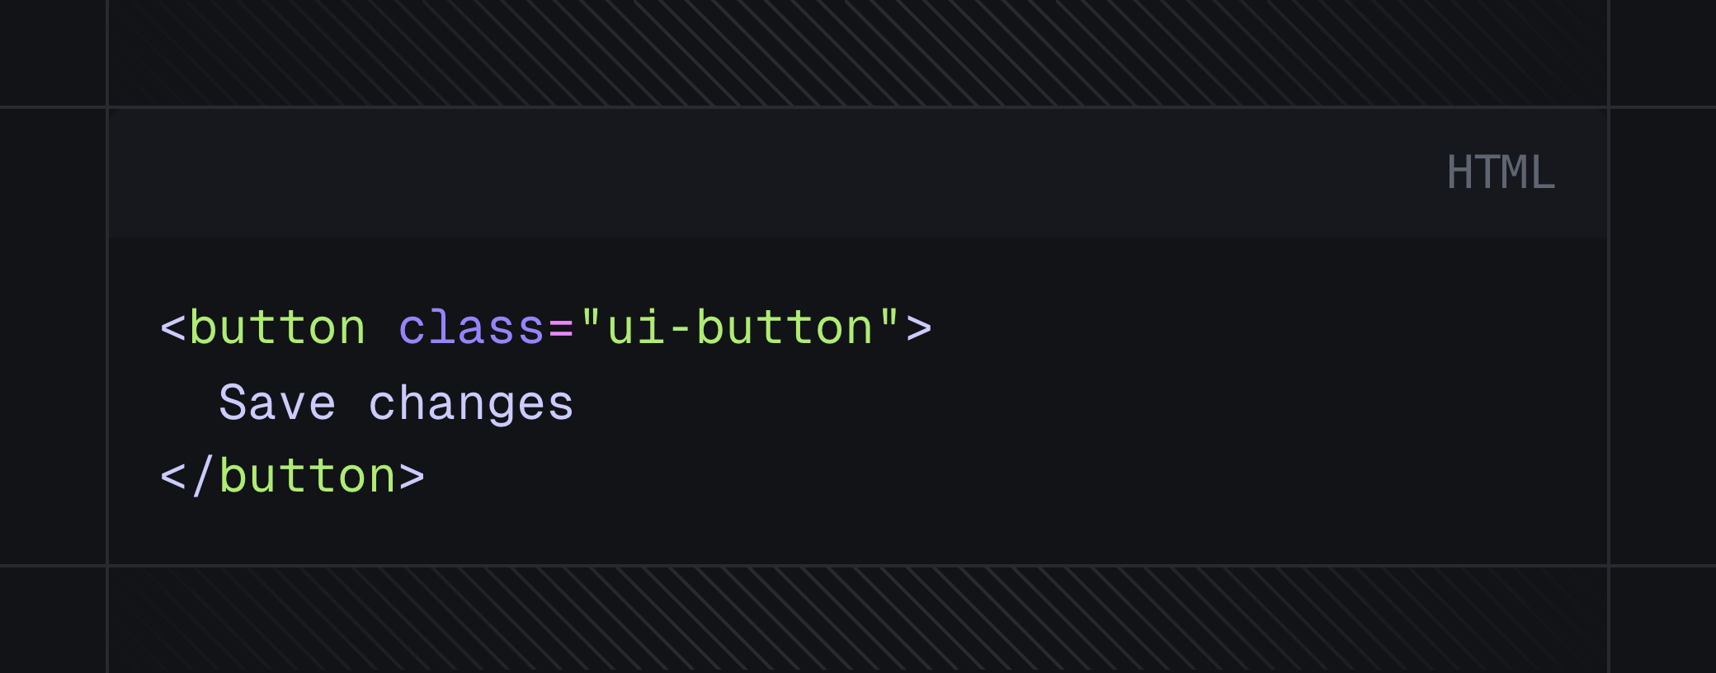
Task: Click 'button' in the closing tag
Action: [x=308, y=477]
